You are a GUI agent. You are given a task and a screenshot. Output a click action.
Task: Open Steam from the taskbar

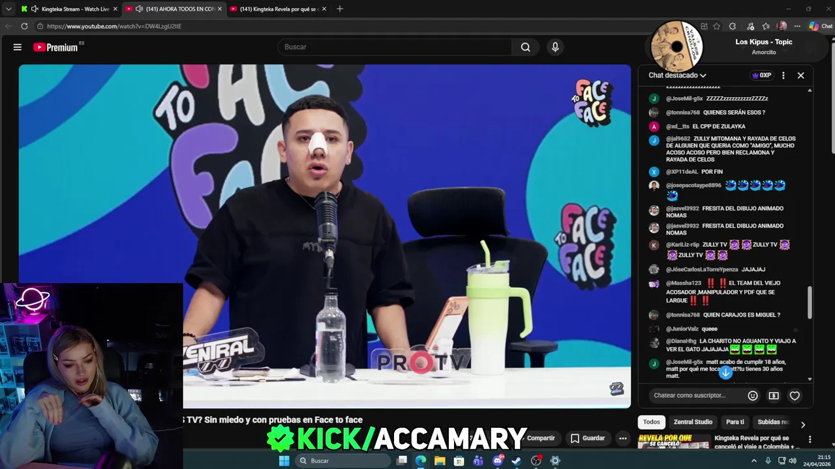tap(517, 461)
